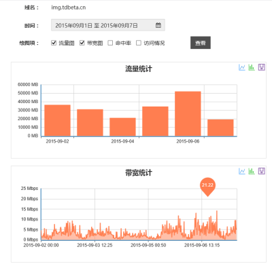Switch 流量统计 chart to line view
The height and width of the screenshot is (266, 272).
click(x=242, y=67)
